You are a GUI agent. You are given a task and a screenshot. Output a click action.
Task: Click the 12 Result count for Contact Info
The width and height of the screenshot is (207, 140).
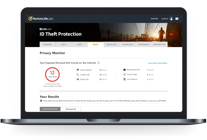click(103, 75)
